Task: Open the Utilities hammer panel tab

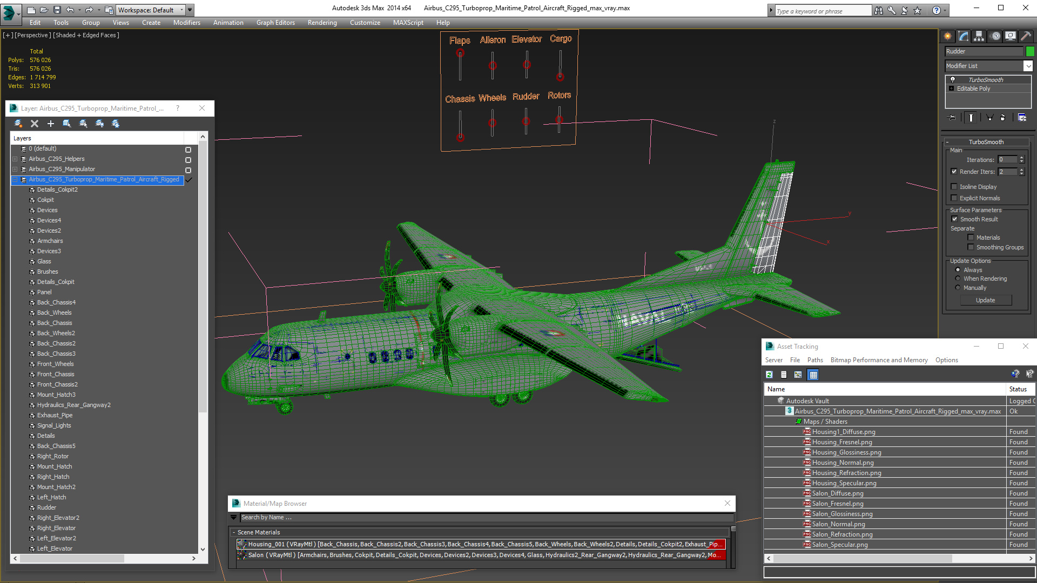Action: click(1026, 36)
